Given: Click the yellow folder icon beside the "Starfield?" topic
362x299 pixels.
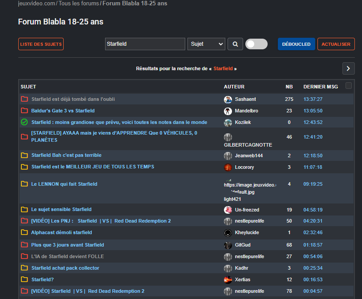Looking at the screenshot, I should (x=24, y=279).
